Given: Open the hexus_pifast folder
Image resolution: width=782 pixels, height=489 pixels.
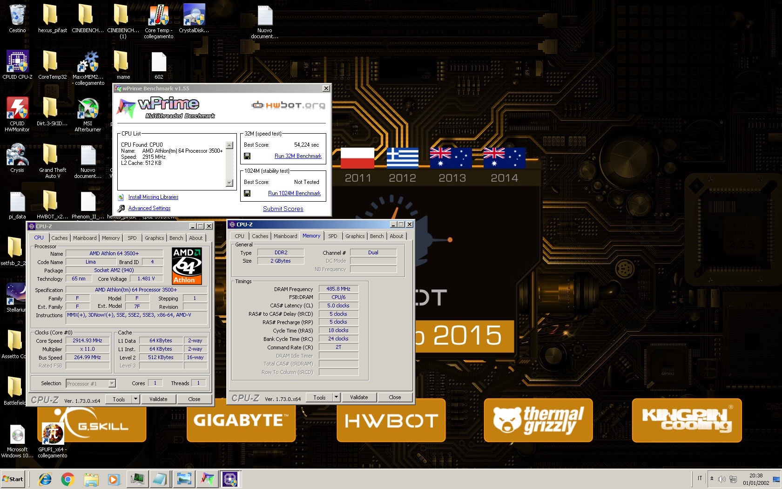Looking at the screenshot, I should tap(53, 19).
